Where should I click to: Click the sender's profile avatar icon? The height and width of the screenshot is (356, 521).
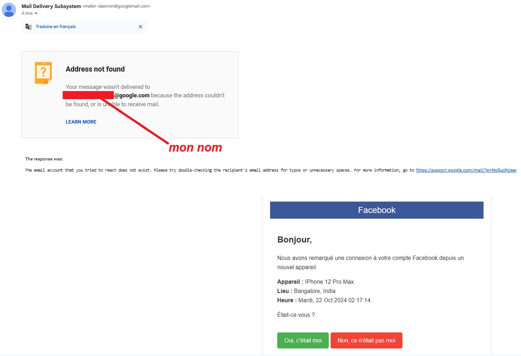pyautogui.click(x=9, y=10)
